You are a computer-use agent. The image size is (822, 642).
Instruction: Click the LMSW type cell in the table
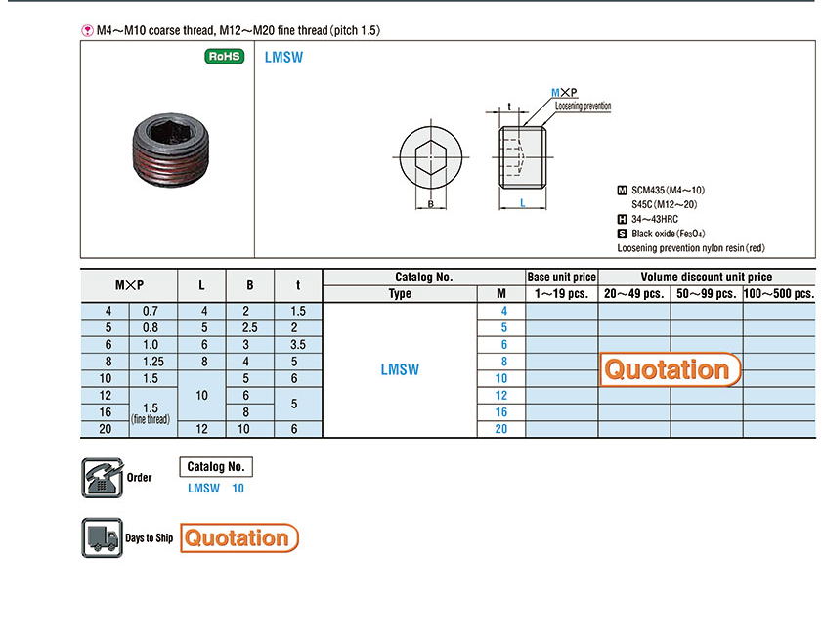[x=399, y=369]
